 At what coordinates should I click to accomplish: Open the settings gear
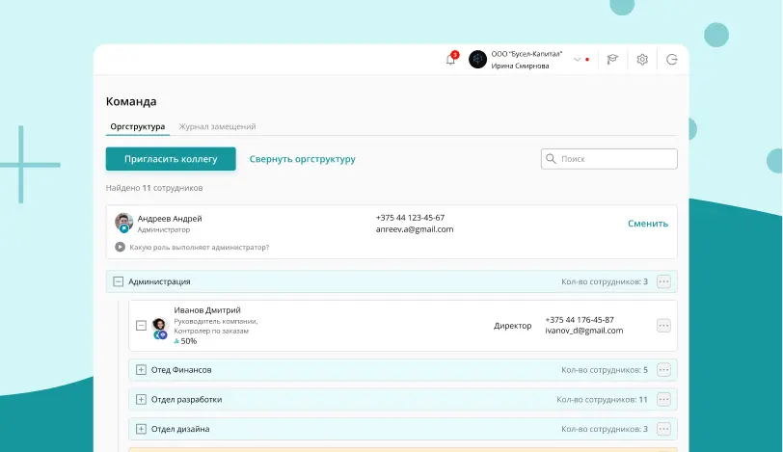click(642, 60)
